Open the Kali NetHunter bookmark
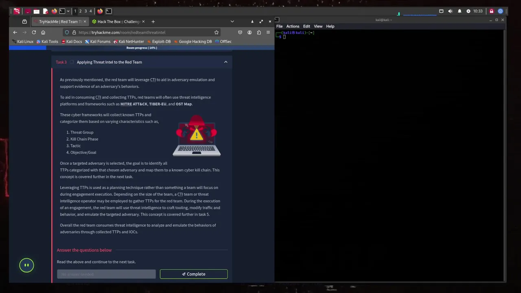The width and height of the screenshot is (521, 293). click(x=129, y=42)
